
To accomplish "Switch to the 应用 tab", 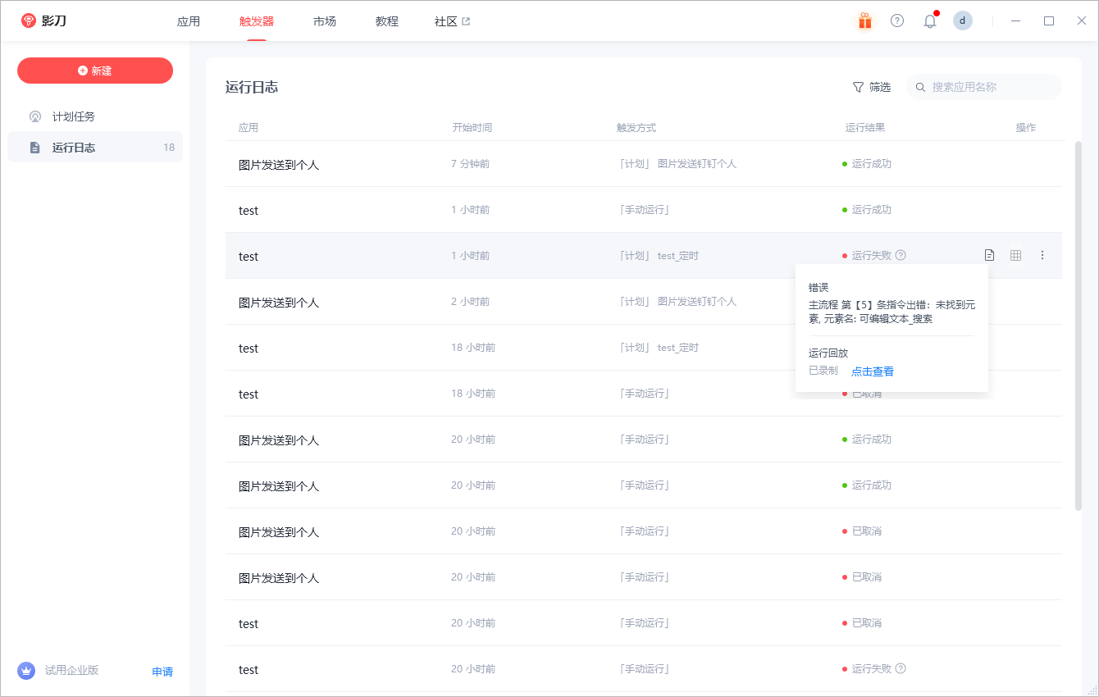I will coord(189,21).
